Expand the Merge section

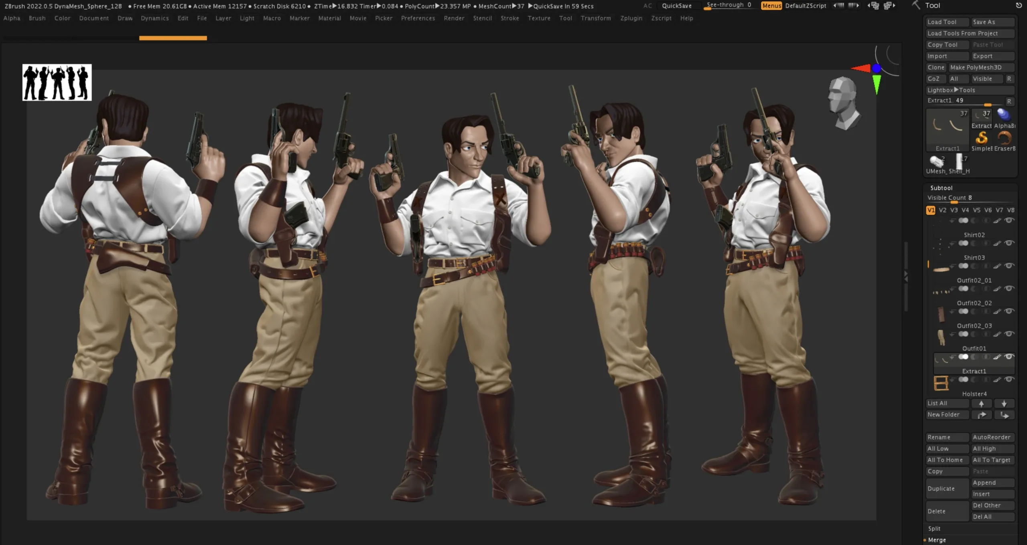tap(937, 540)
